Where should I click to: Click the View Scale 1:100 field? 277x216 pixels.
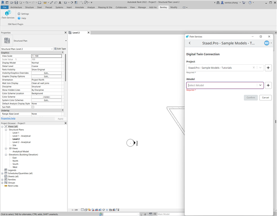pyautogui.click(x=46, y=56)
